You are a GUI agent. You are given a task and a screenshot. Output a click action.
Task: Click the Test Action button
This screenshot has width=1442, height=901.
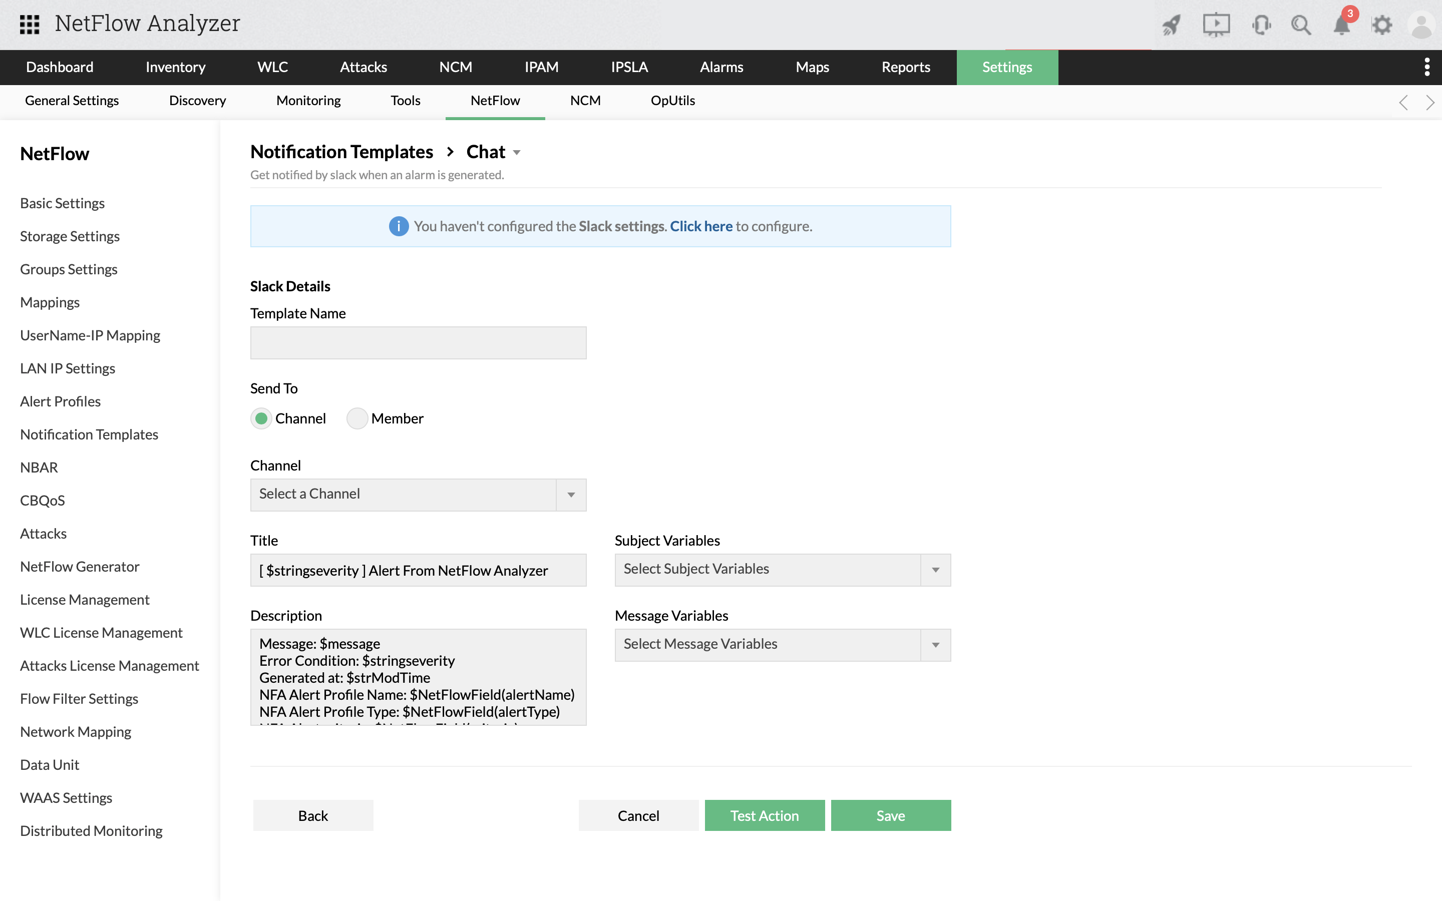(765, 815)
